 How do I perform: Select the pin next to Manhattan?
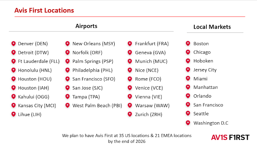click(x=188, y=87)
